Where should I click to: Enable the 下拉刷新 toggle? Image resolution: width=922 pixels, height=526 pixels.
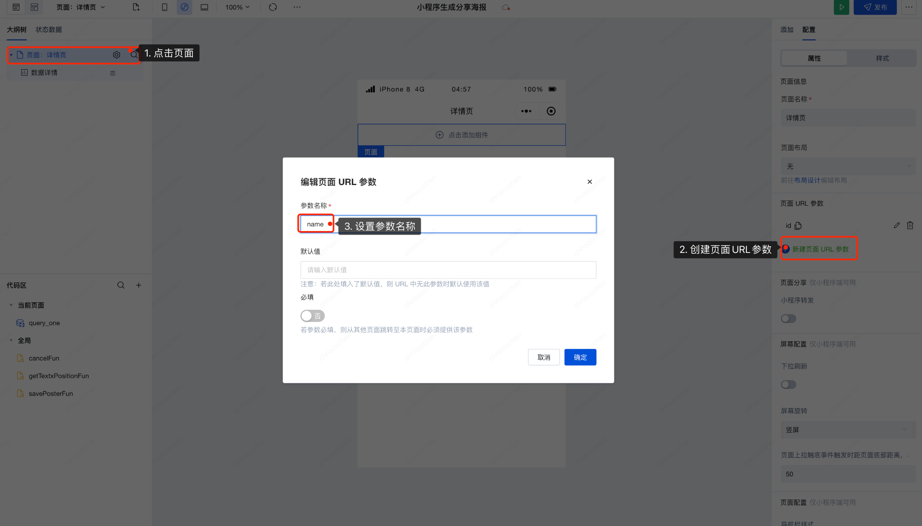coord(788,385)
